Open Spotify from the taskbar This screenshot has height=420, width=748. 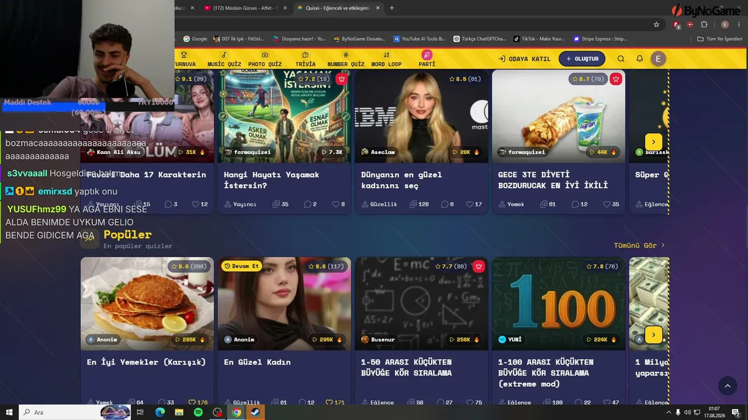click(198, 412)
